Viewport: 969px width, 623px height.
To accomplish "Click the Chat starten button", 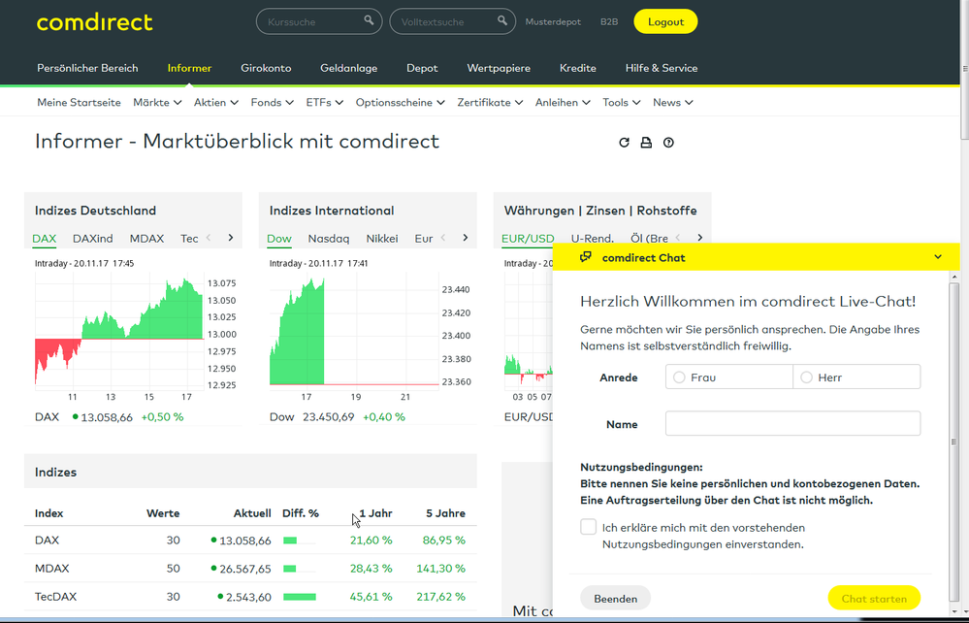I will 874,598.
